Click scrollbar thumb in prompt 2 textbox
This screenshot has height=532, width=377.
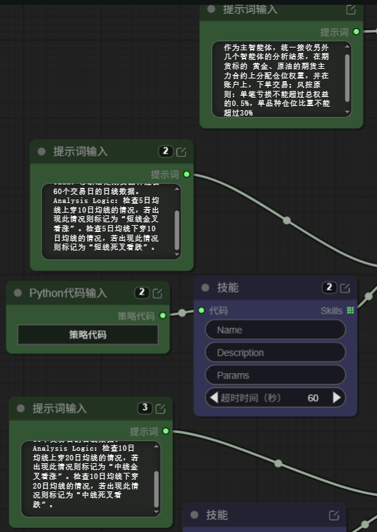pos(177,230)
